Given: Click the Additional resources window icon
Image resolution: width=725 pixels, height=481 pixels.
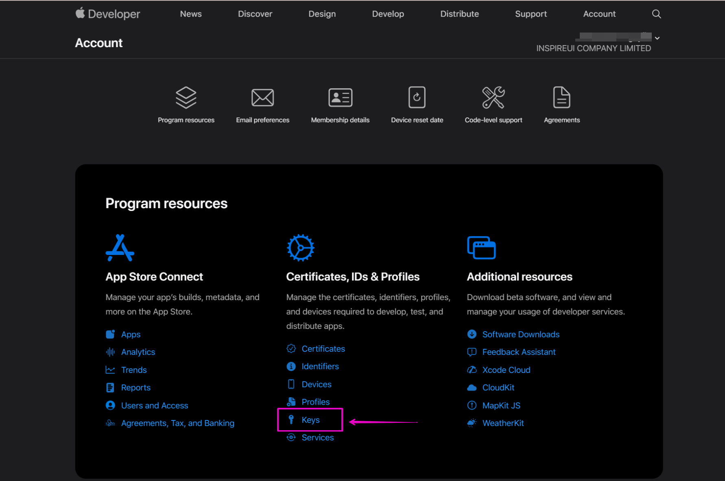Looking at the screenshot, I should coord(481,248).
